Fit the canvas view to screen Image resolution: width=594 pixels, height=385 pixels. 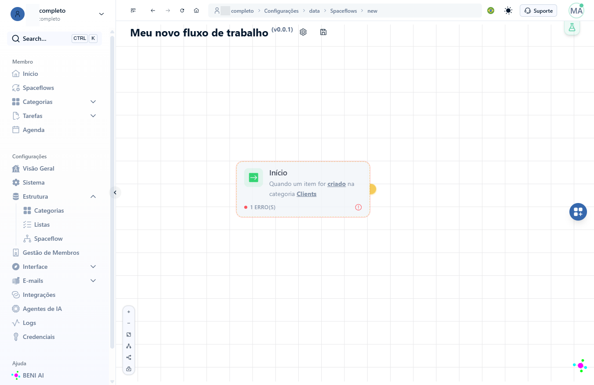129,335
